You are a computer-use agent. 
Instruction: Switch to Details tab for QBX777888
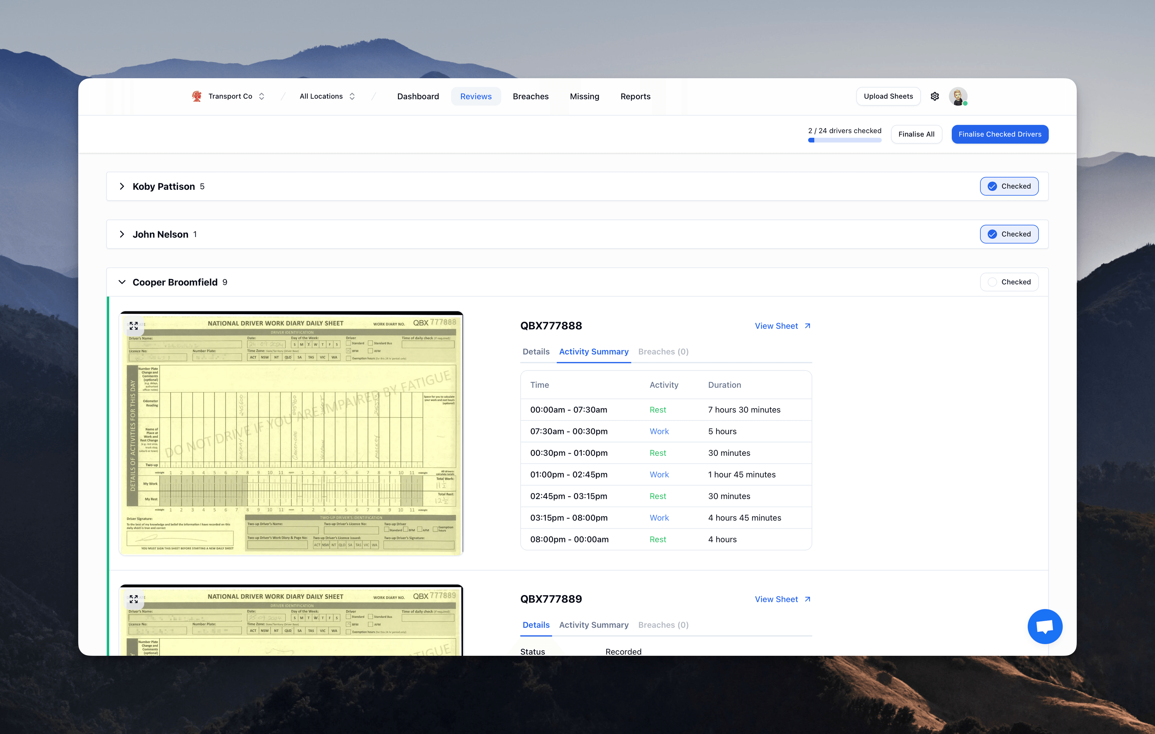[x=536, y=352]
